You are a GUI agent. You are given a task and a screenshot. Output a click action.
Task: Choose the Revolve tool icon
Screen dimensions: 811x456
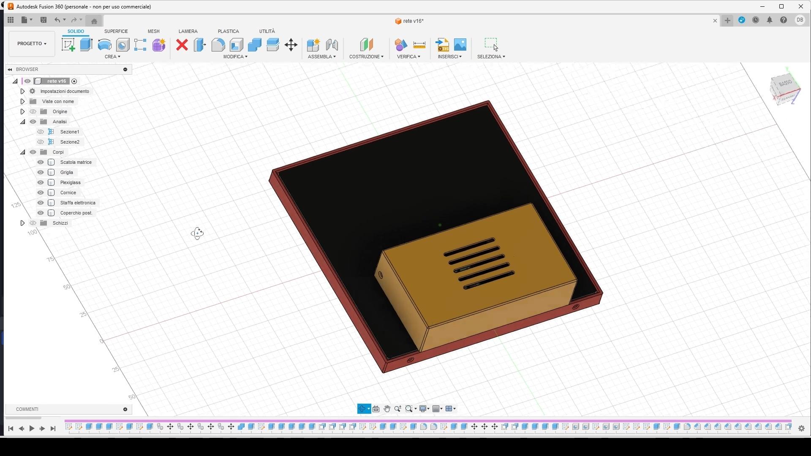104,45
